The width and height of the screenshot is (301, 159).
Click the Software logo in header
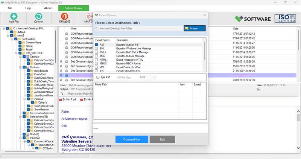pyautogui.click(x=252, y=19)
